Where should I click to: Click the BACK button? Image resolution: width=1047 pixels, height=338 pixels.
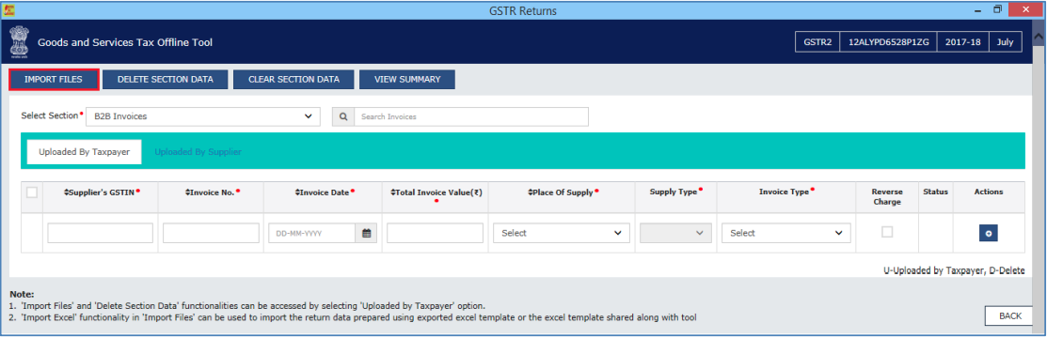pos(1009,316)
